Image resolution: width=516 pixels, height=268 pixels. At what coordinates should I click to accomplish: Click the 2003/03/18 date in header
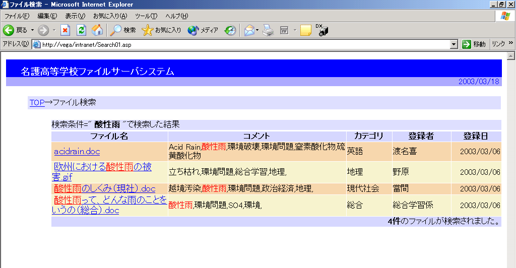pyautogui.click(x=479, y=82)
